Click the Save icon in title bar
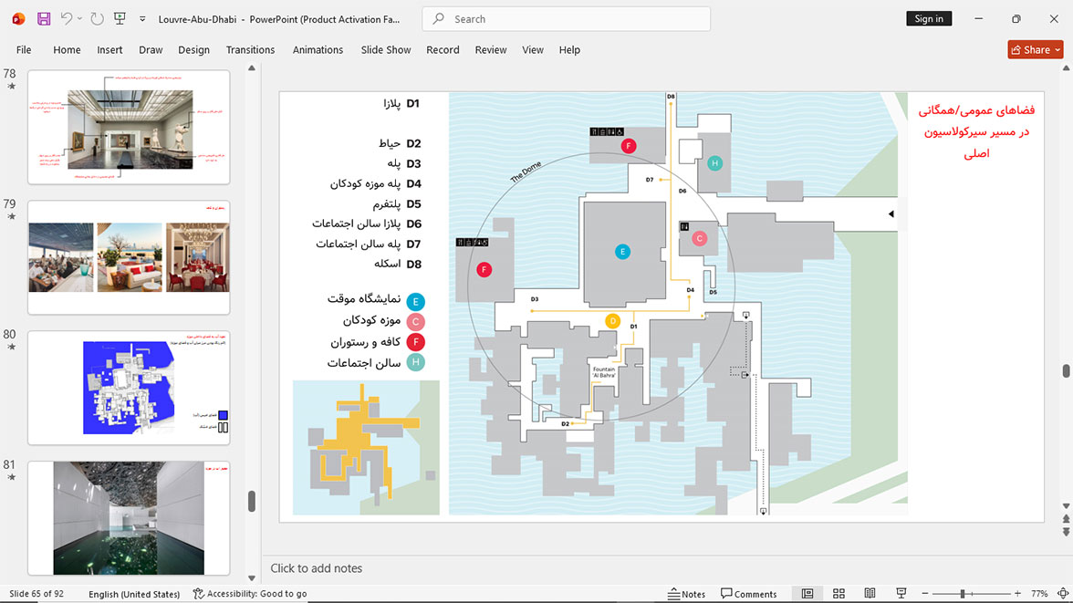 [x=44, y=19]
